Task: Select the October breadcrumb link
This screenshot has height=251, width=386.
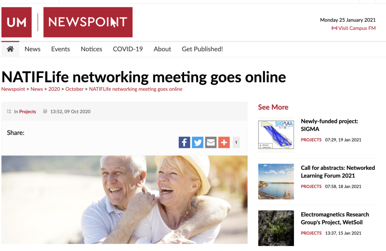Action: [x=74, y=89]
